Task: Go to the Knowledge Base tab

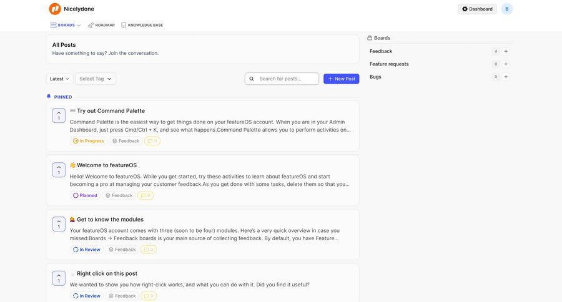Action: point(142,25)
